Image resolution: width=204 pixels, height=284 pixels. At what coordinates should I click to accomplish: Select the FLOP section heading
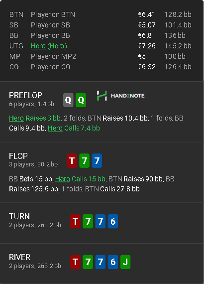coord(18,156)
